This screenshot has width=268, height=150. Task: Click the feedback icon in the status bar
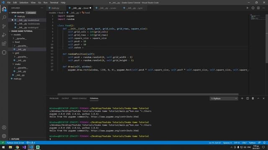[x=259, y=142]
